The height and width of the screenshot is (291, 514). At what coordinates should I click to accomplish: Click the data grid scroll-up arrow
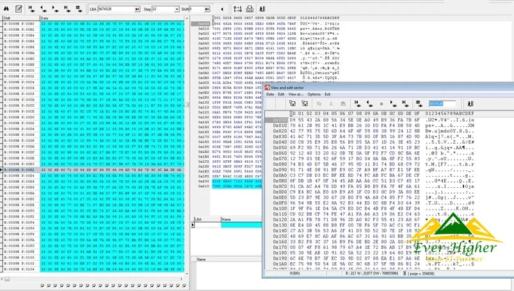click(x=187, y=18)
